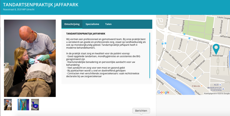Click the teal location pin on map
The height and width of the screenshot is (116, 230).
pos(216,49)
